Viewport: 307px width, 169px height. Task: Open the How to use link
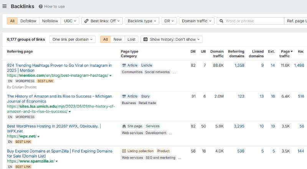point(54,7)
